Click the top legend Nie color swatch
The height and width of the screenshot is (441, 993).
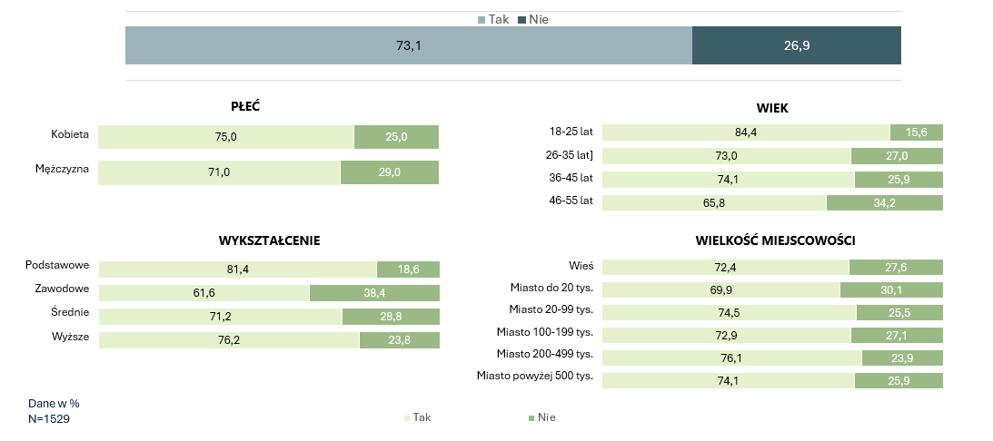[x=521, y=19]
